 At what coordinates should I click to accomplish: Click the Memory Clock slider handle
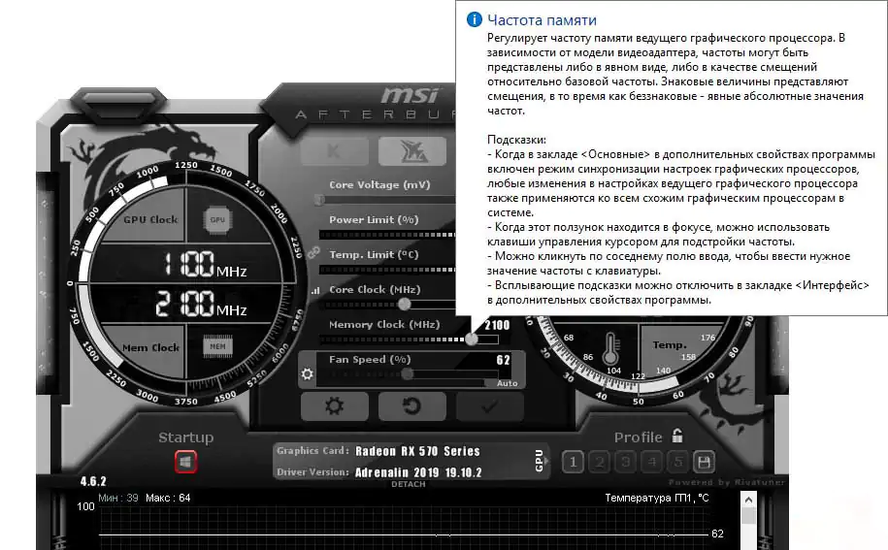click(x=472, y=339)
